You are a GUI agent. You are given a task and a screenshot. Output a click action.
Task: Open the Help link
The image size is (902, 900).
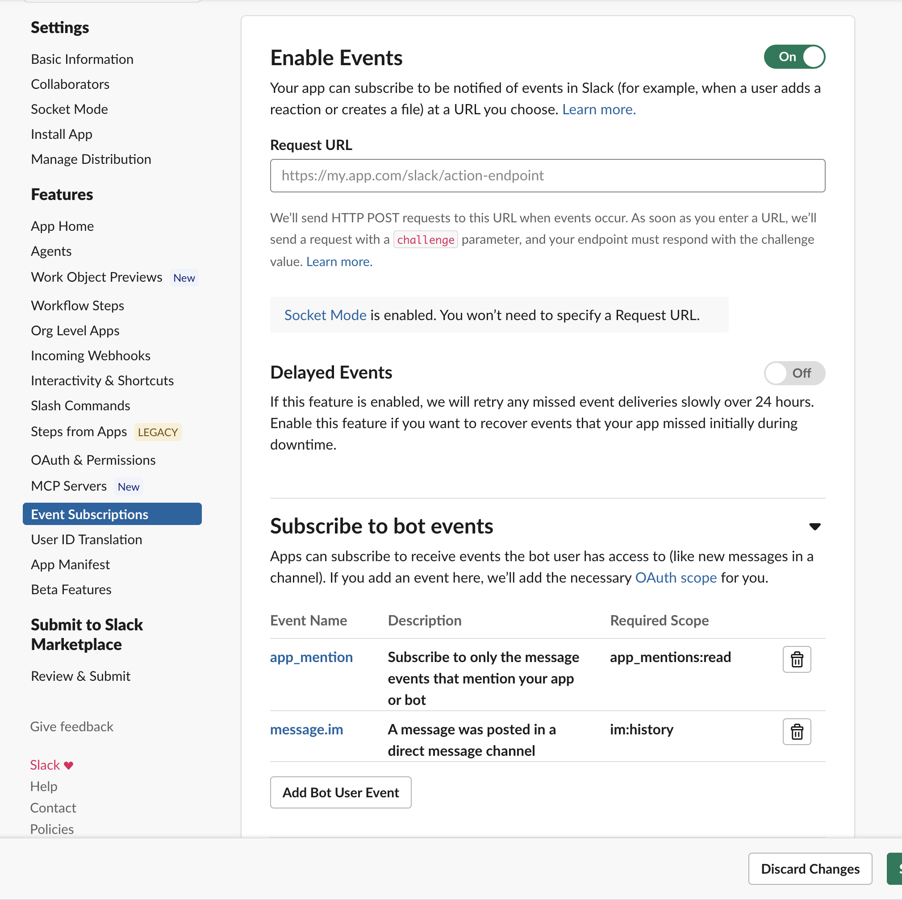coord(44,787)
